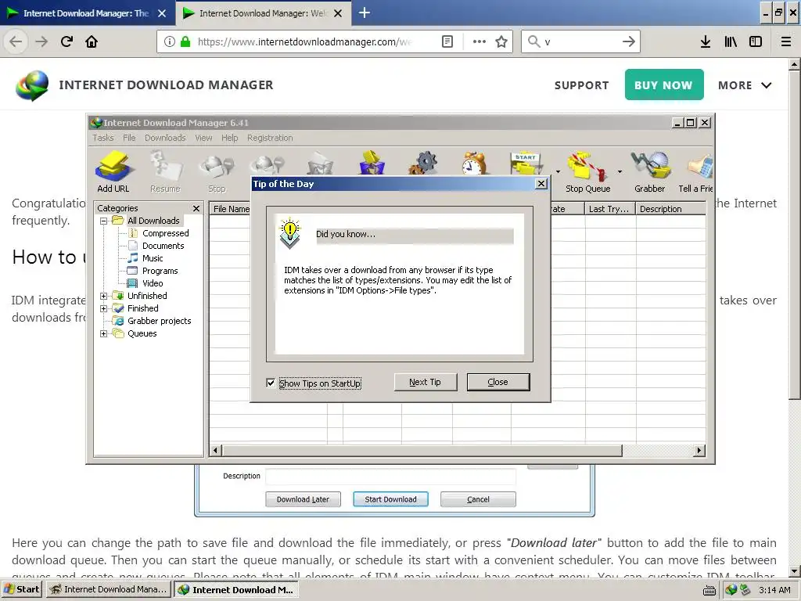The width and height of the screenshot is (801, 601).
Task: Close the Categories panel
Action: coord(196,208)
